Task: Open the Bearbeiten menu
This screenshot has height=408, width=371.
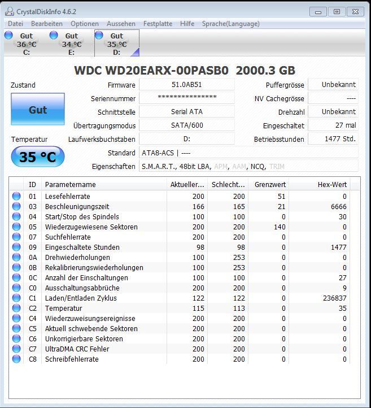Action: click(47, 24)
